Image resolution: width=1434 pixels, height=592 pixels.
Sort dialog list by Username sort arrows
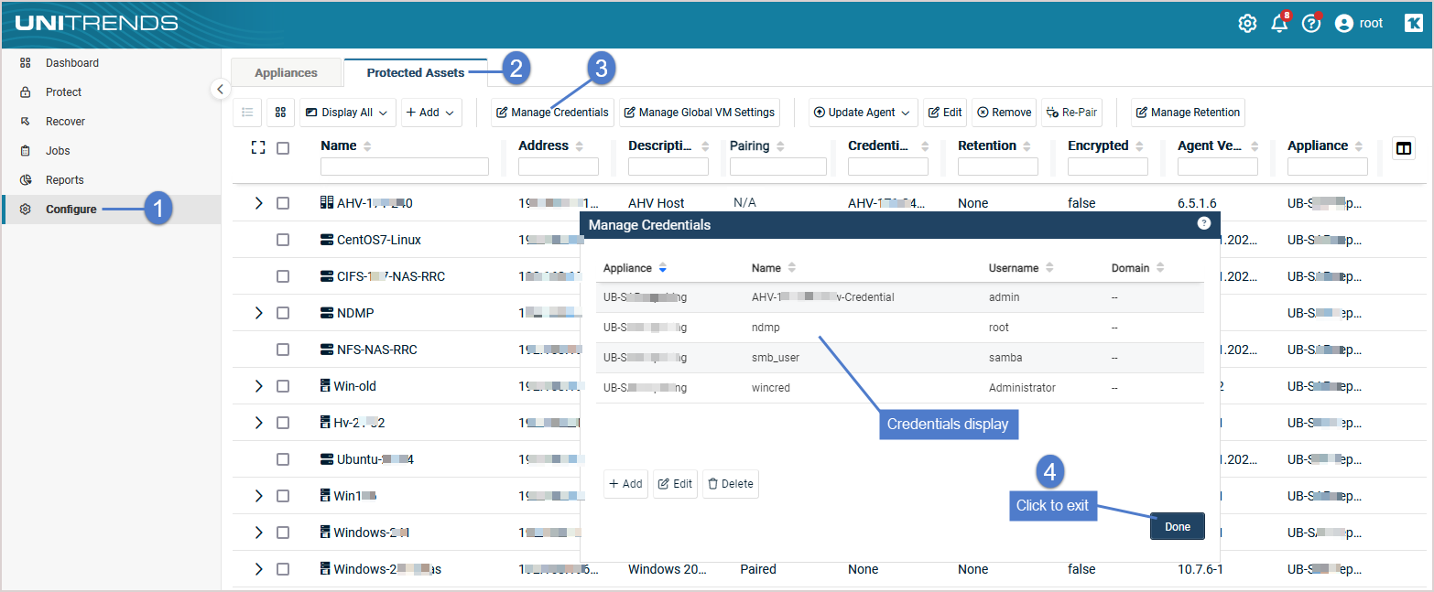pos(1049,268)
